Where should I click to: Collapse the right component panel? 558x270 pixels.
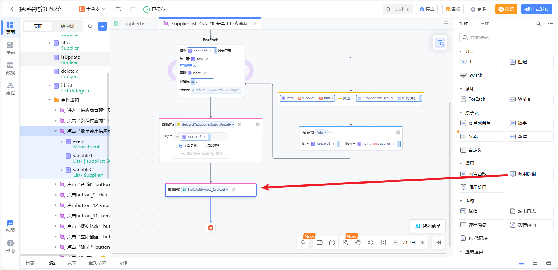click(x=550, y=23)
